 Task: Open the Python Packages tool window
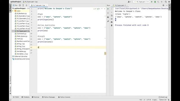pyautogui.click(x=48, y=97)
